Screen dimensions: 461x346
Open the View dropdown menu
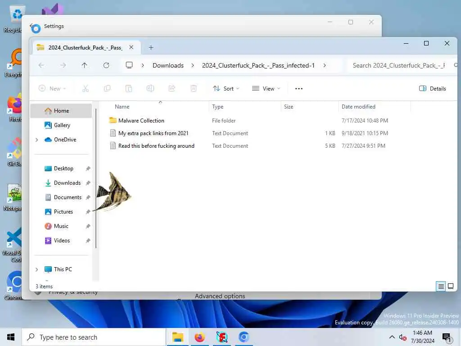click(266, 89)
